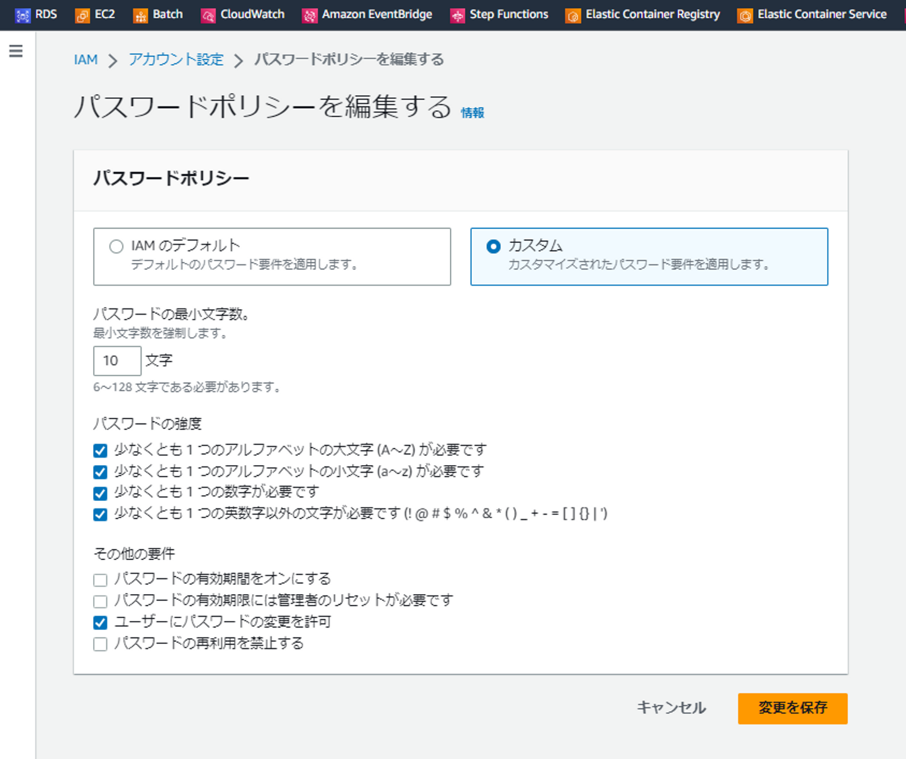The height and width of the screenshot is (759, 906).
Task: Open the Step Functions icon
Action: coord(457,15)
